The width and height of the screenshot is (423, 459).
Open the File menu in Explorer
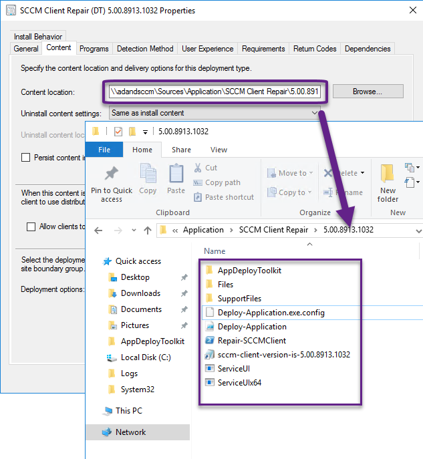[104, 150]
